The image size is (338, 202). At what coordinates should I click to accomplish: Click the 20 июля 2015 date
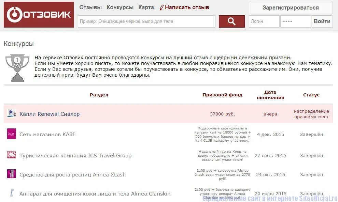click(270, 193)
